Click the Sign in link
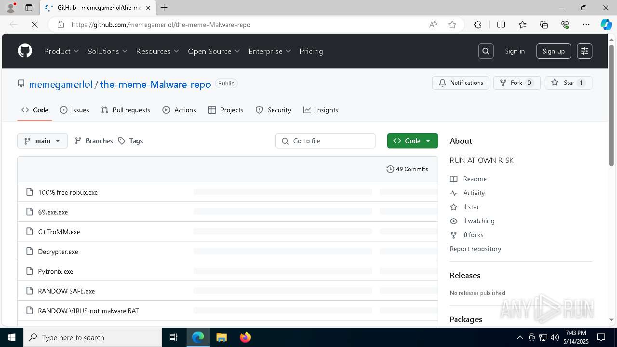 [515, 51]
